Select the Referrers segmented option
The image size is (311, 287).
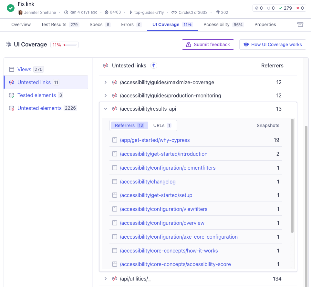pyautogui.click(x=129, y=125)
